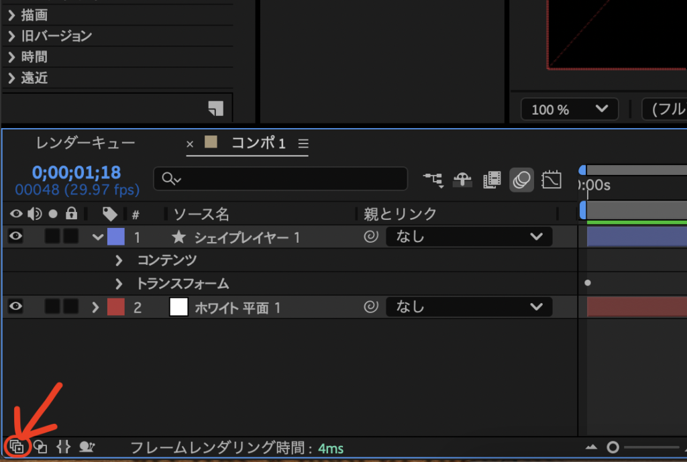Image resolution: width=687 pixels, height=462 pixels.
Task: Click the red label color of layer 2
Action: (x=116, y=307)
